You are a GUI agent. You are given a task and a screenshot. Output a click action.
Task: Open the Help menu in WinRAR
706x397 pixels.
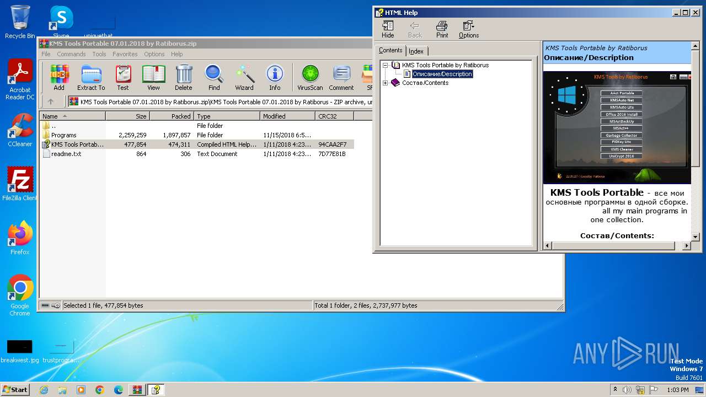click(x=176, y=54)
